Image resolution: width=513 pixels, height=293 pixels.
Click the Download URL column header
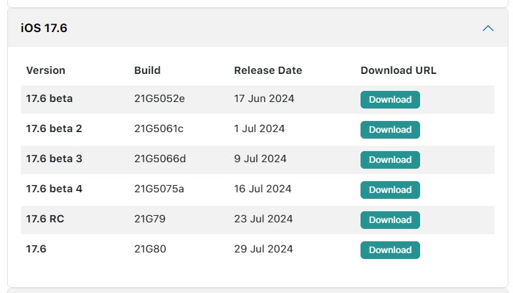pos(398,71)
